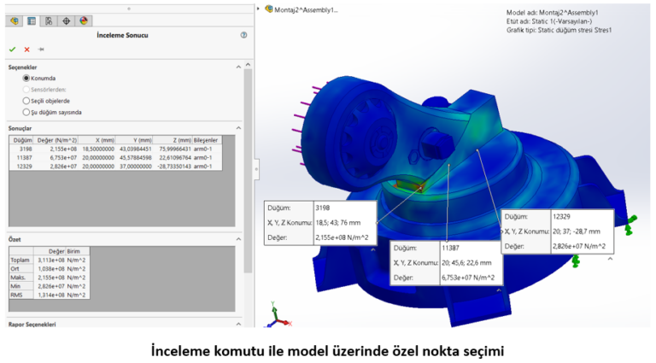Cancel with the red X icon

click(26, 50)
